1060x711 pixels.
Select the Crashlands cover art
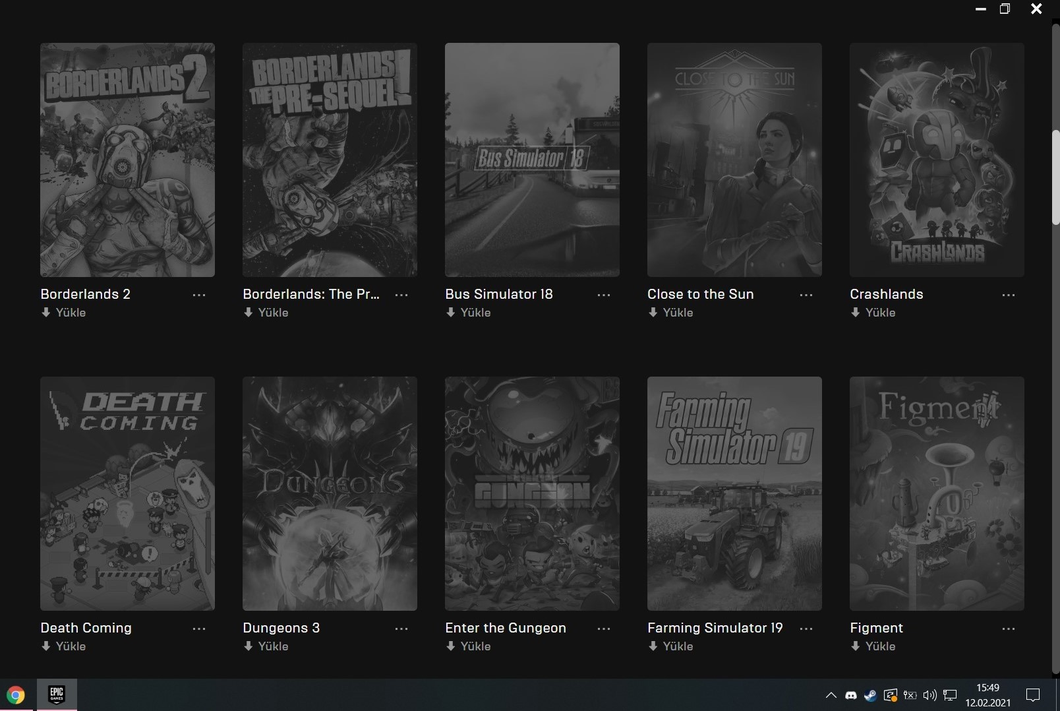pyautogui.click(x=937, y=160)
